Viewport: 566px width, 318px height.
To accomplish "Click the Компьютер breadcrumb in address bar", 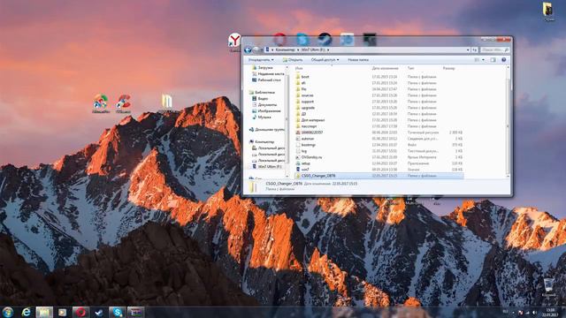I will tap(285, 49).
